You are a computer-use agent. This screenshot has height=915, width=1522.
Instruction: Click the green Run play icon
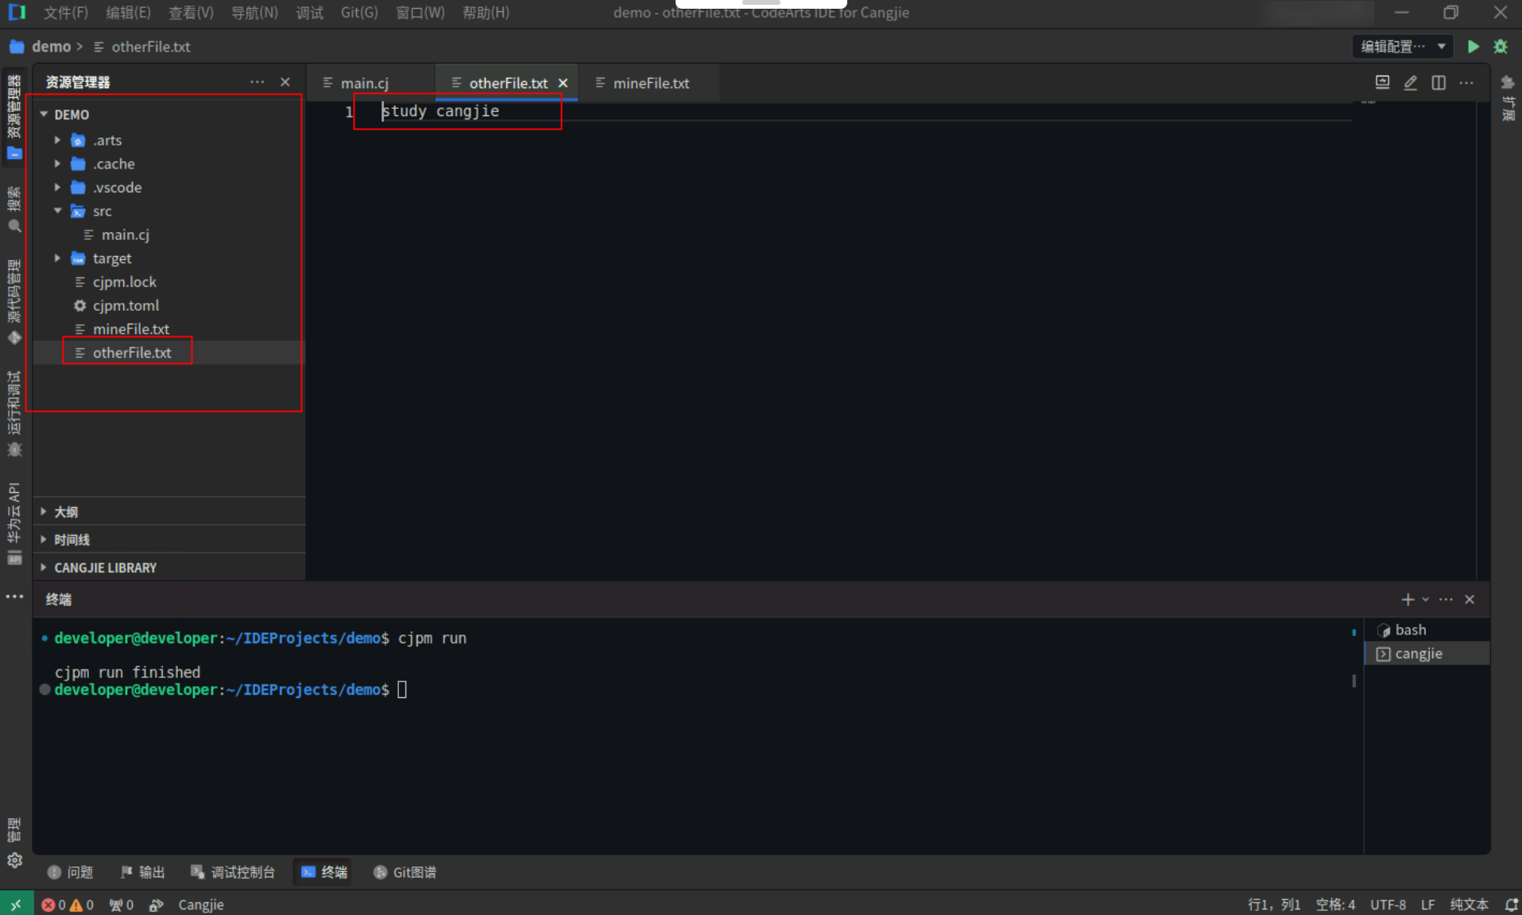[x=1473, y=47]
